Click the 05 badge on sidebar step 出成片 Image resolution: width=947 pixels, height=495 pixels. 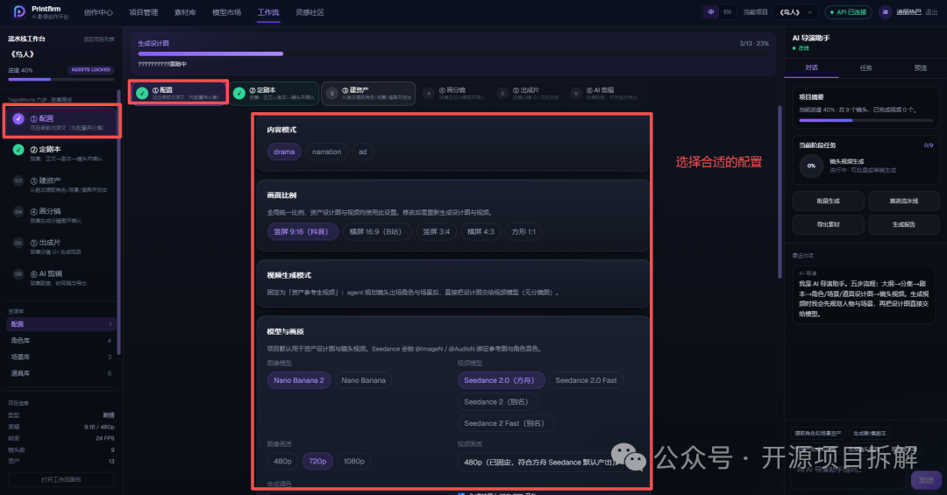pos(18,243)
